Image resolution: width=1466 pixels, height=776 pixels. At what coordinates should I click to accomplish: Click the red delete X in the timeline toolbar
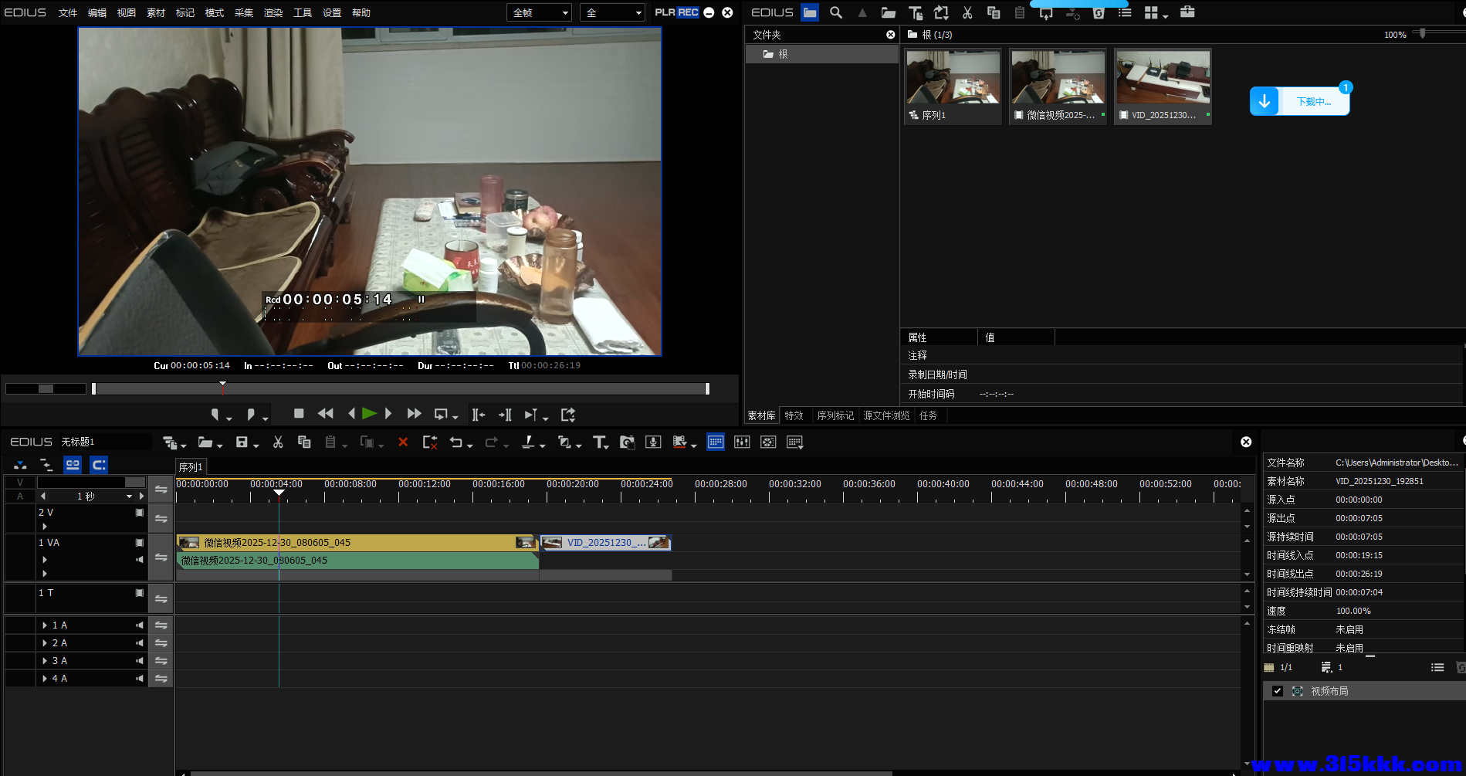(403, 442)
